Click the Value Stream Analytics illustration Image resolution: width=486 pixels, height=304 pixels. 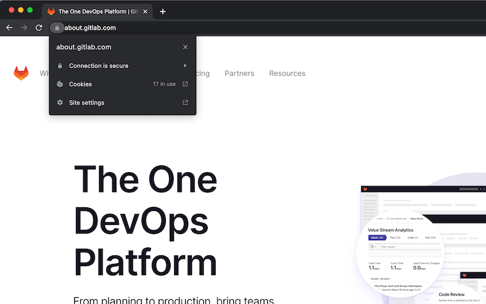400,254
